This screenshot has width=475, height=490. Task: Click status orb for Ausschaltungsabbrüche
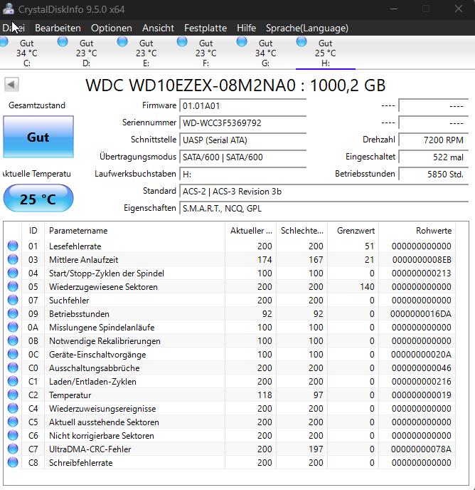point(13,367)
